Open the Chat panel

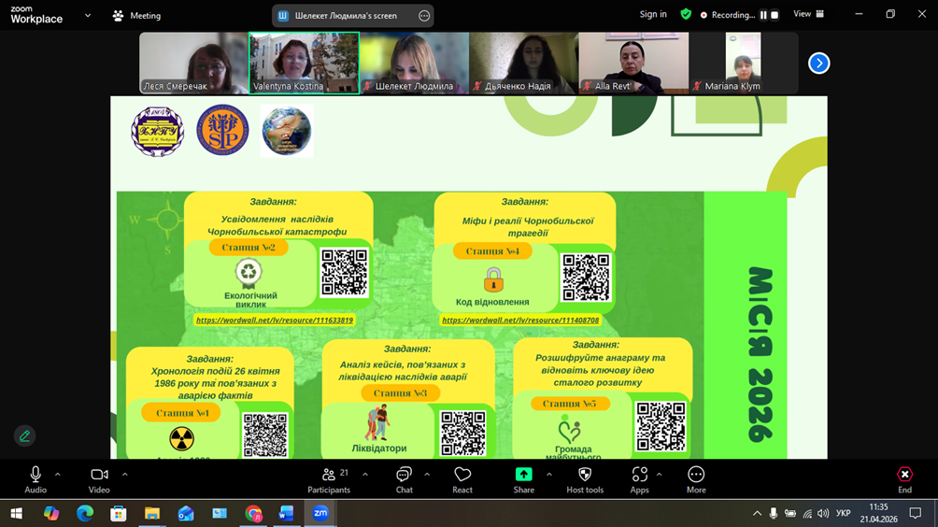click(x=404, y=479)
